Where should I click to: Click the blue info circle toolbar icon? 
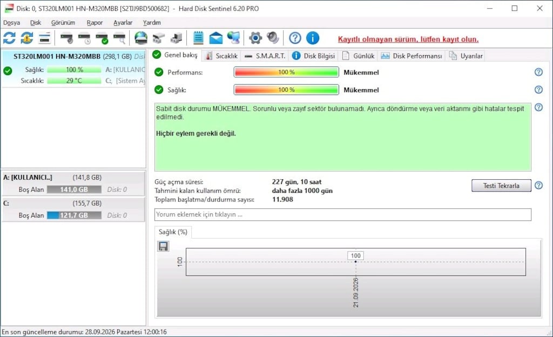coord(313,38)
